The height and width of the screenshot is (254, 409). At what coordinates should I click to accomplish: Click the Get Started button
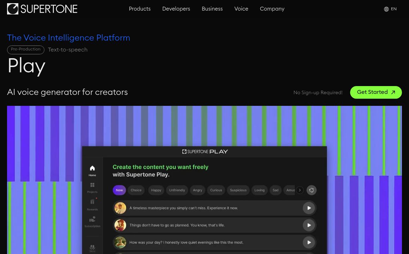point(376,92)
